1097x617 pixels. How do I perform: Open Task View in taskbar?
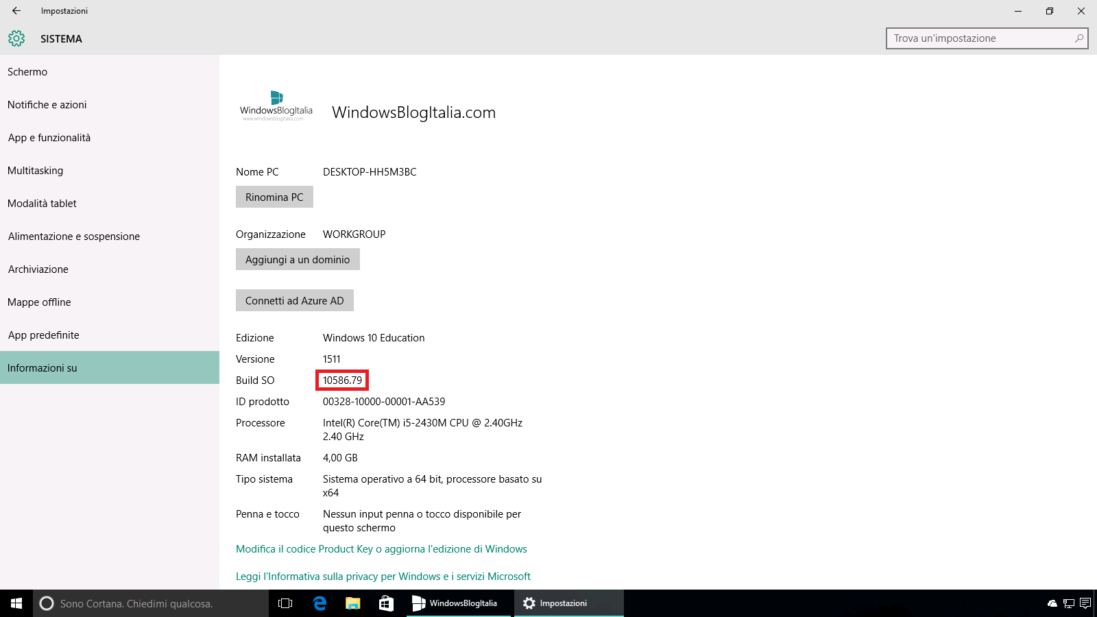[x=285, y=603]
